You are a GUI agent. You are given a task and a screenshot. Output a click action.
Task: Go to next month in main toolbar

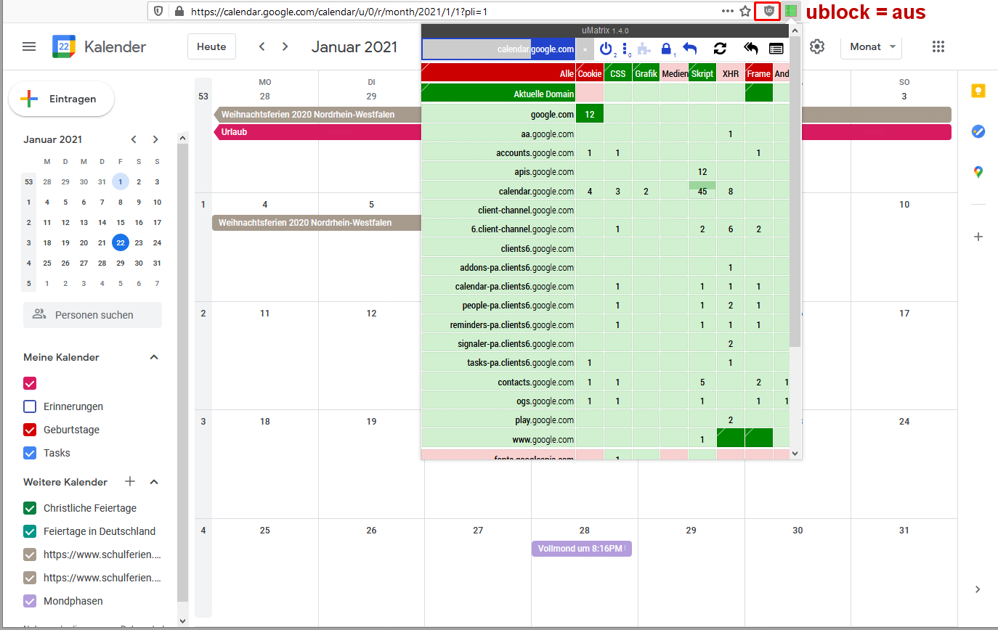(x=285, y=46)
